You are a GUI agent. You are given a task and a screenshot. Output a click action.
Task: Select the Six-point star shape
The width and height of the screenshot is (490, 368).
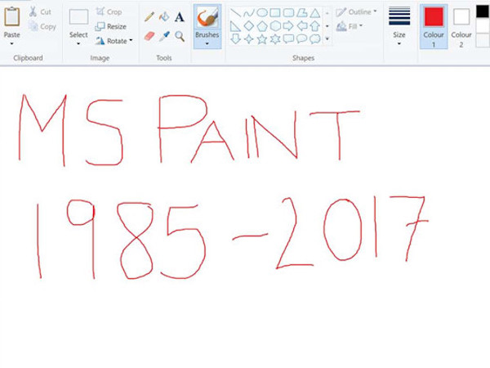point(275,38)
